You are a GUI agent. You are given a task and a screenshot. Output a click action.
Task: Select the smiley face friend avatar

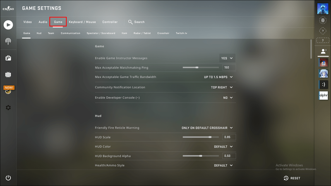[324, 85]
